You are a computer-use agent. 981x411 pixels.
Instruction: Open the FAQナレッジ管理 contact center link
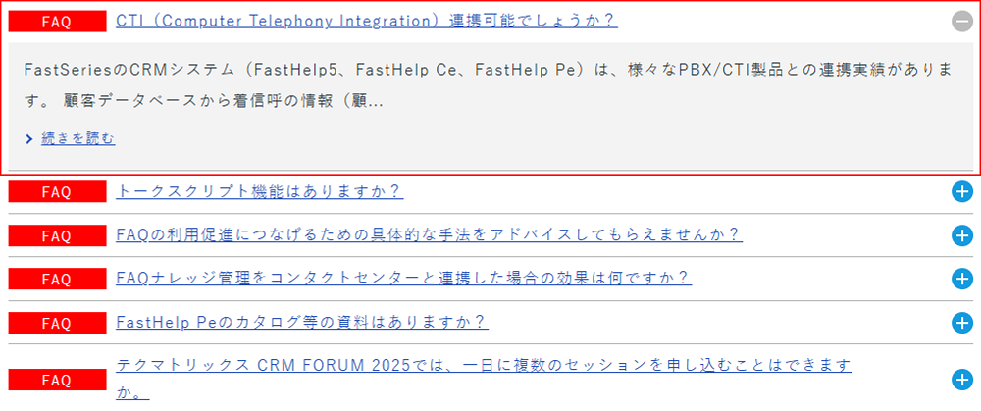pos(403,280)
